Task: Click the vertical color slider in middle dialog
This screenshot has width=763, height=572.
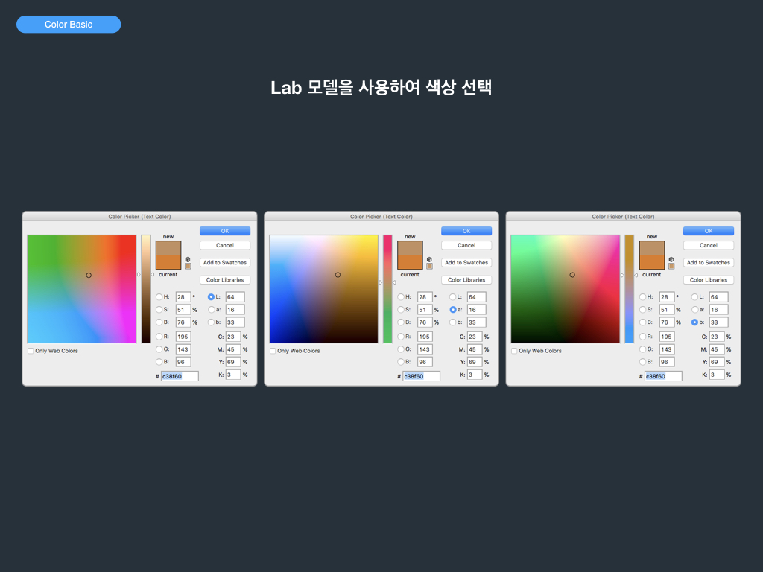Action: (387, 289)
